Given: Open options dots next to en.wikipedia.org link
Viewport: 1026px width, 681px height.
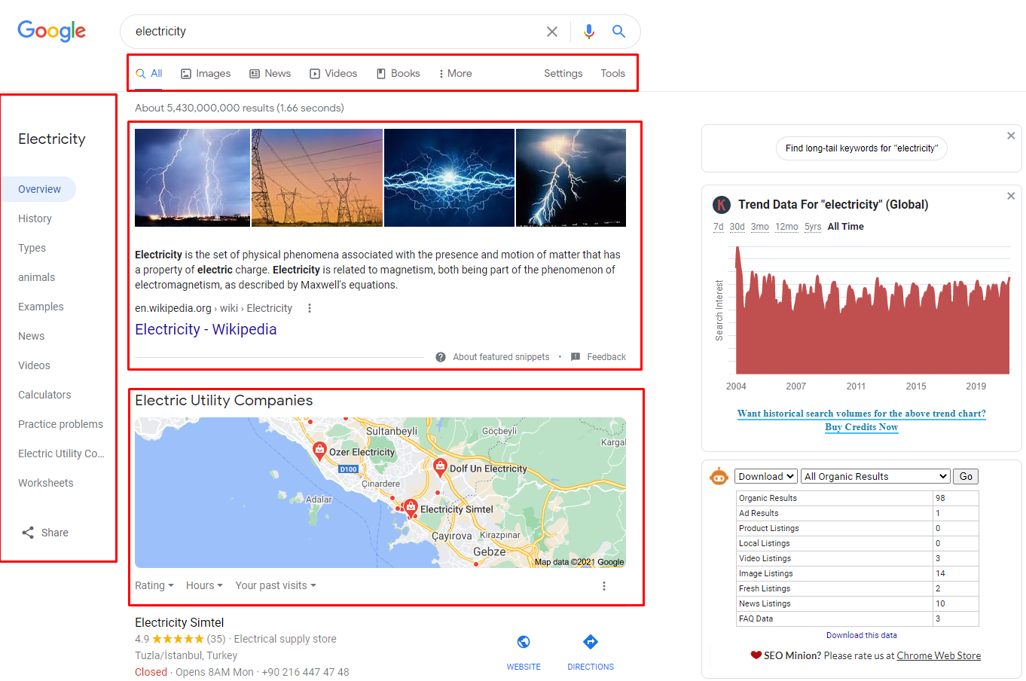Looking at the screenshot, I should (310, 308).
